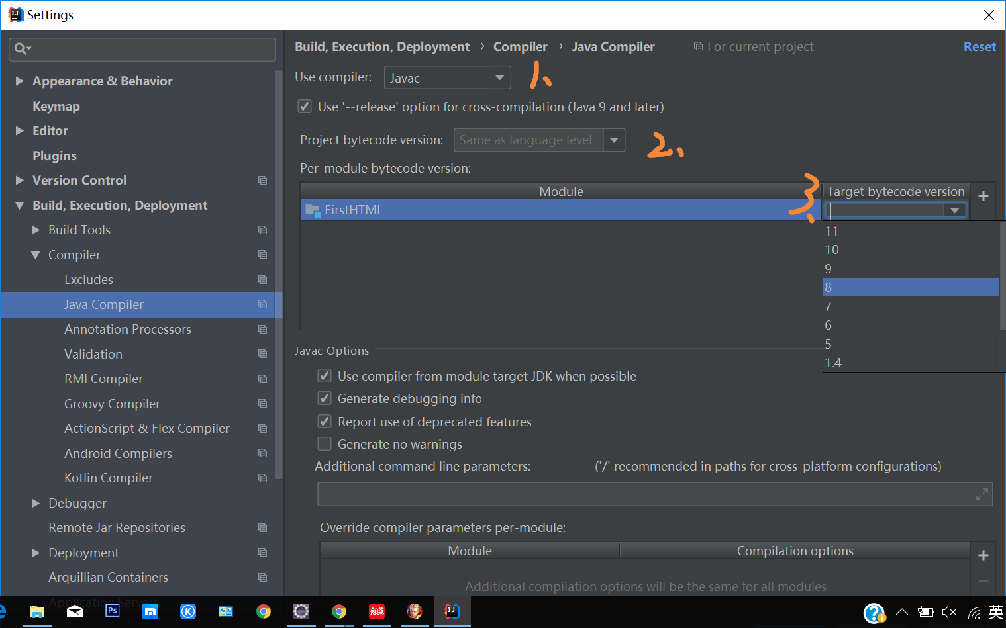This screenshot has height=628, width=1006.
Task: Open the help question-mark icon in taskbar
Action: coord(874,613)
